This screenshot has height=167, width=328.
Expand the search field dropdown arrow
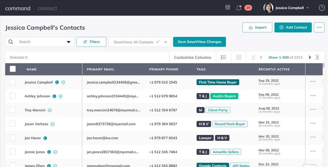coord(69,42)
